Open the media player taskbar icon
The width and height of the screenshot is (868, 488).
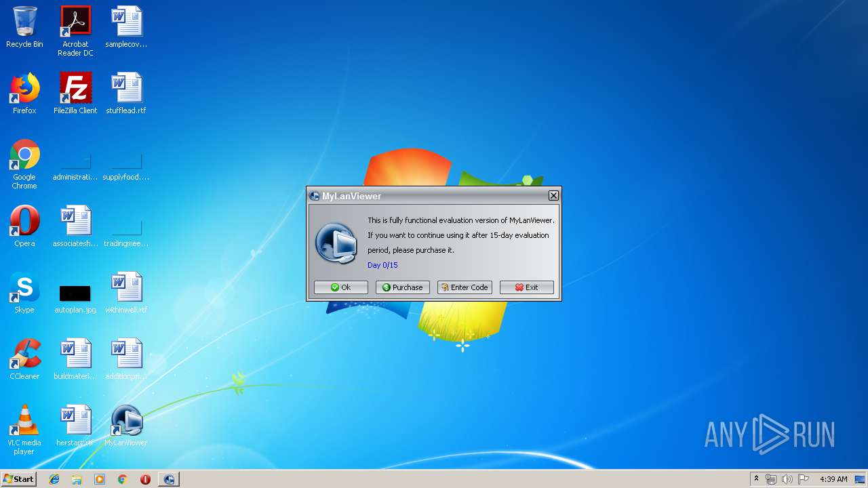point(100,479)
